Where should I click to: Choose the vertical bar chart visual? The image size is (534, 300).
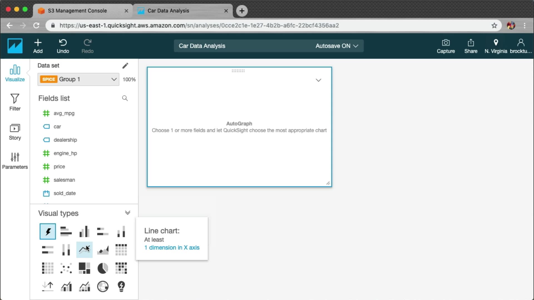[84, 231]
